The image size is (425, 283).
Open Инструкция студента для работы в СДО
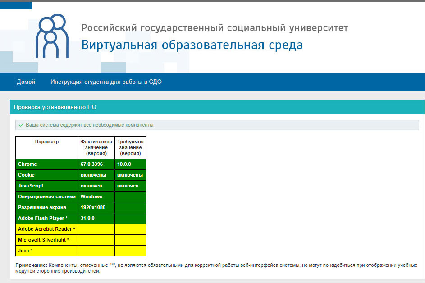coord(105,82)
